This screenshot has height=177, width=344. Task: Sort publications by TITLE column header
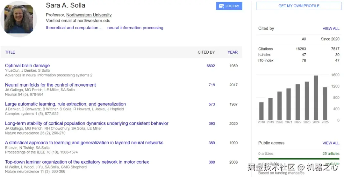pyautogui.click(x=10, y=52)
